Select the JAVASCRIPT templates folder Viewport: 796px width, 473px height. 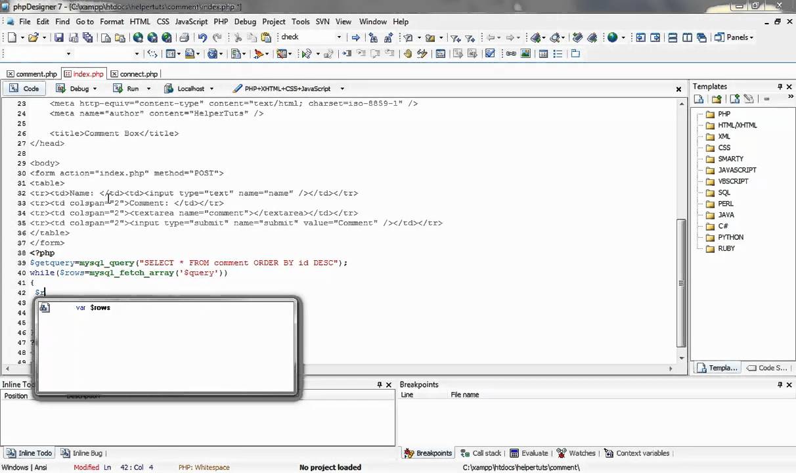[737, 170]
